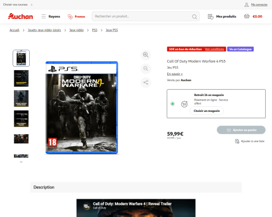Click the Call of Duty channel avatar
The image size is (272, 217).
(86, 206)
